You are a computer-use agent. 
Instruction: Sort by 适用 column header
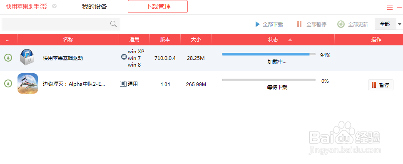[134, 39]
